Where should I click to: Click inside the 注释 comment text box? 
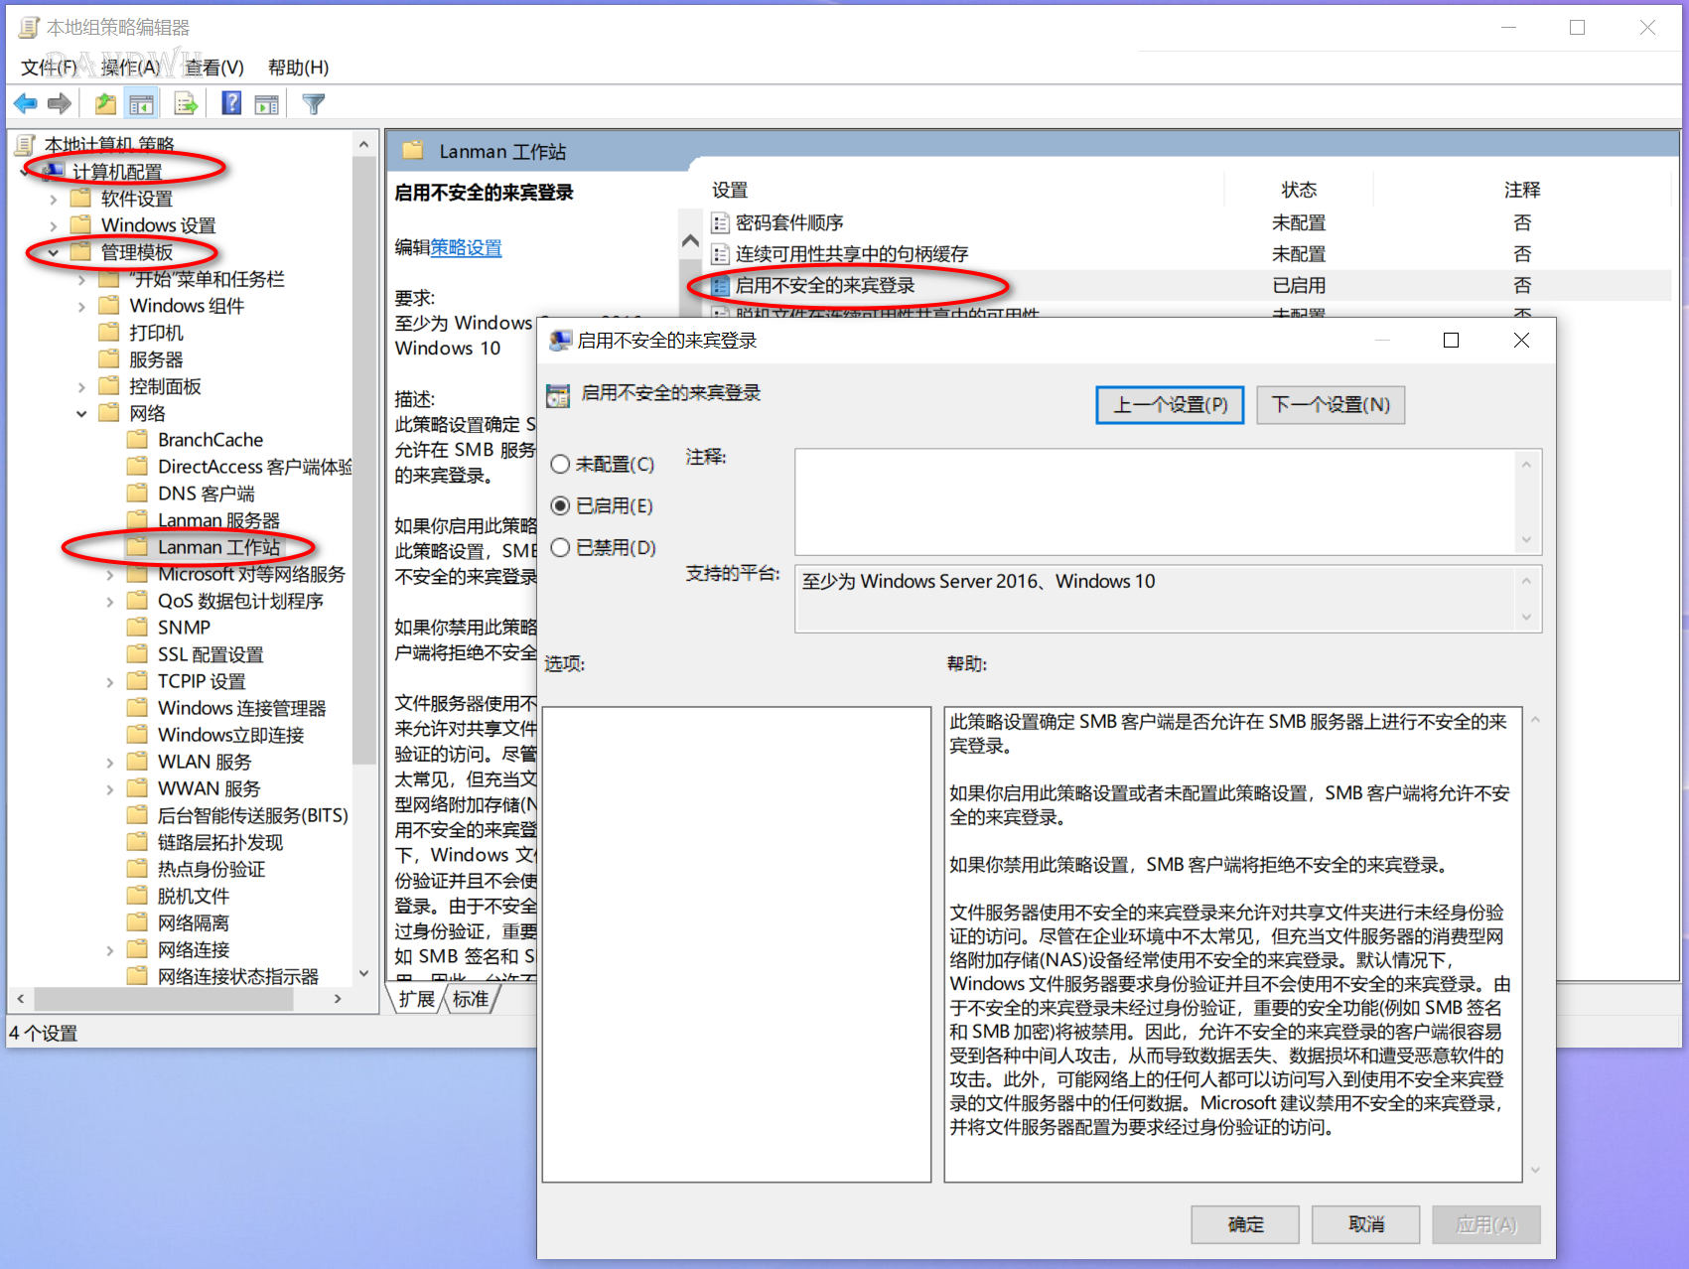tap(1155, 501)
